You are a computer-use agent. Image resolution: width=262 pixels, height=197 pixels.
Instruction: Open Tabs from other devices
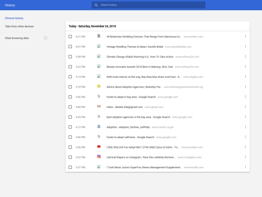point(19,26)
